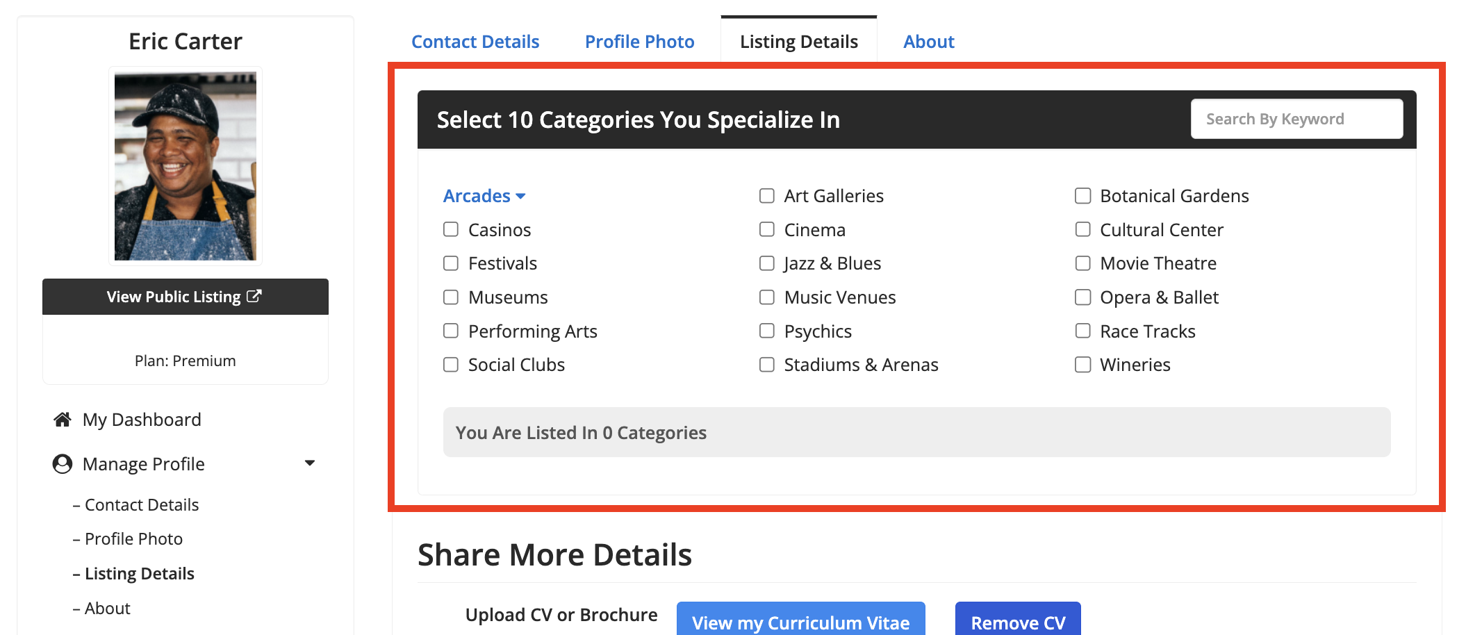Select the Botanical Gardens checkbox

[1082, 196]
